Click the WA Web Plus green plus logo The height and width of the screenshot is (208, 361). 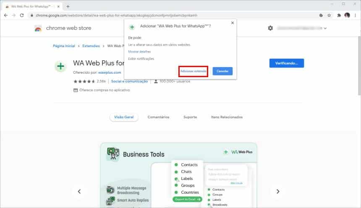(60, 66)
